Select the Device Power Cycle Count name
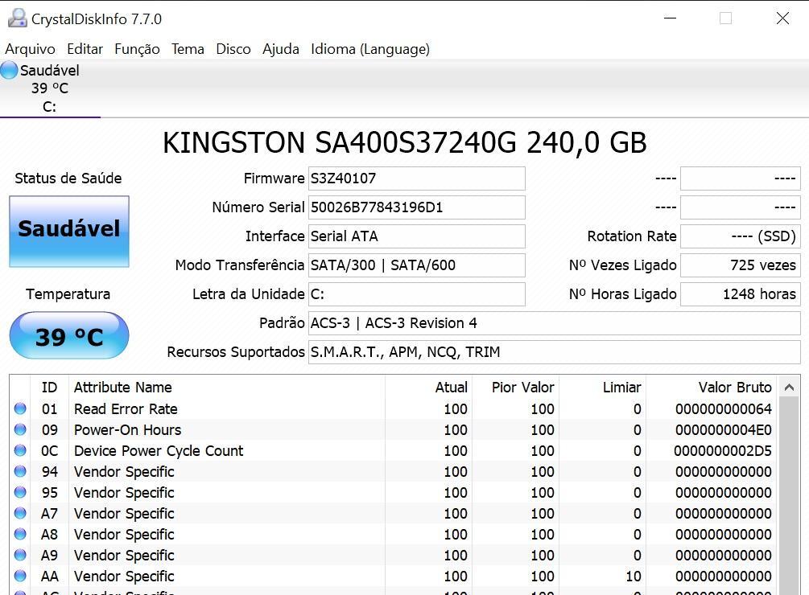Screen dimensions: 809x595 pyautogui.click(x=159, y=451)
